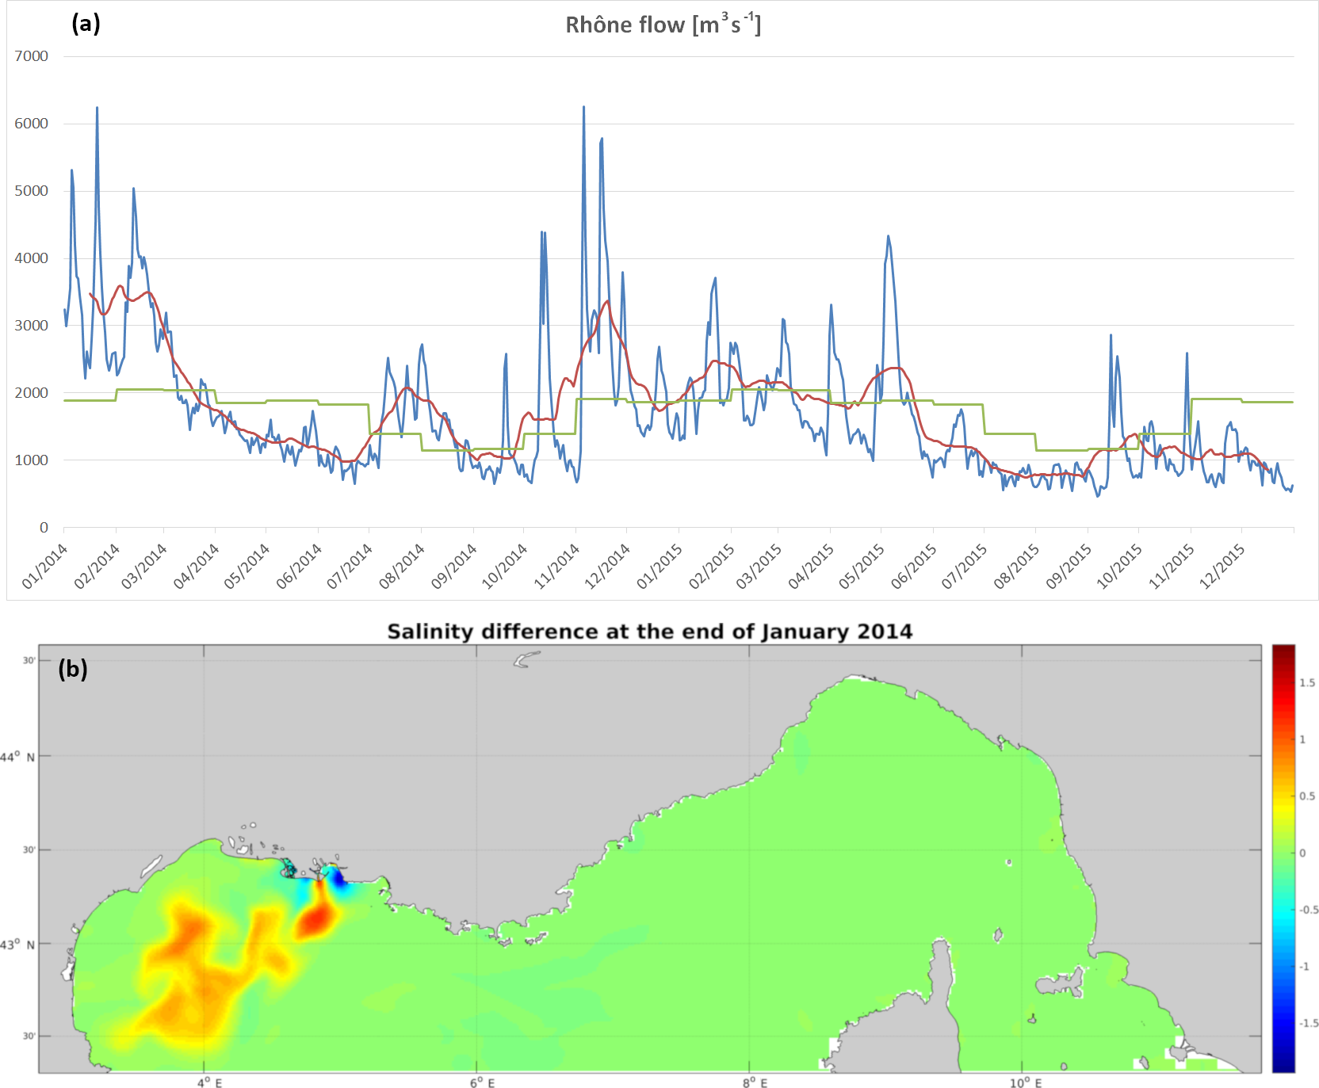
Task: Click the 4° E longitude label
Action: pos(210,1082)
